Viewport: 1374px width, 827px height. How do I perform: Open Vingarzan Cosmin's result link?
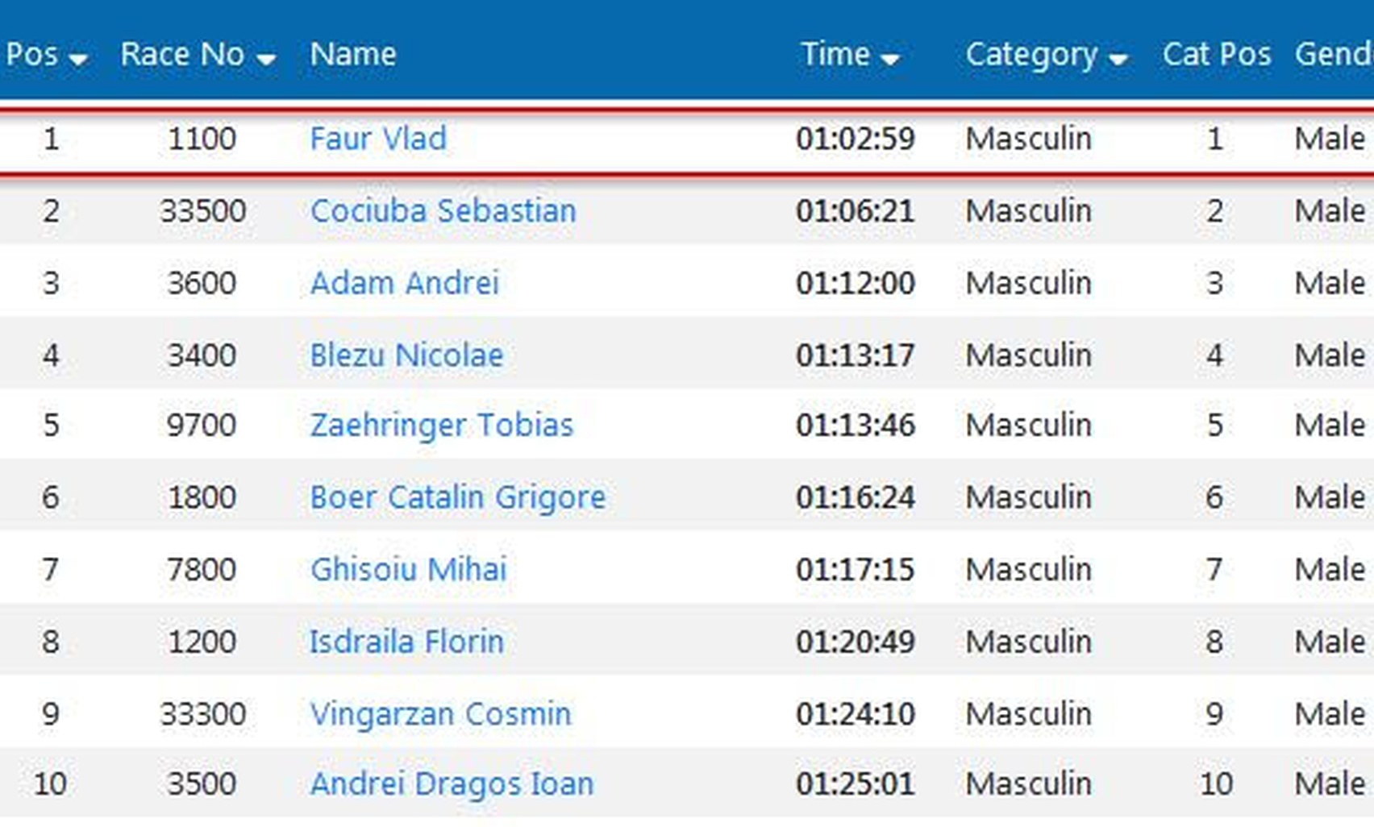click(x=440, y=714)
